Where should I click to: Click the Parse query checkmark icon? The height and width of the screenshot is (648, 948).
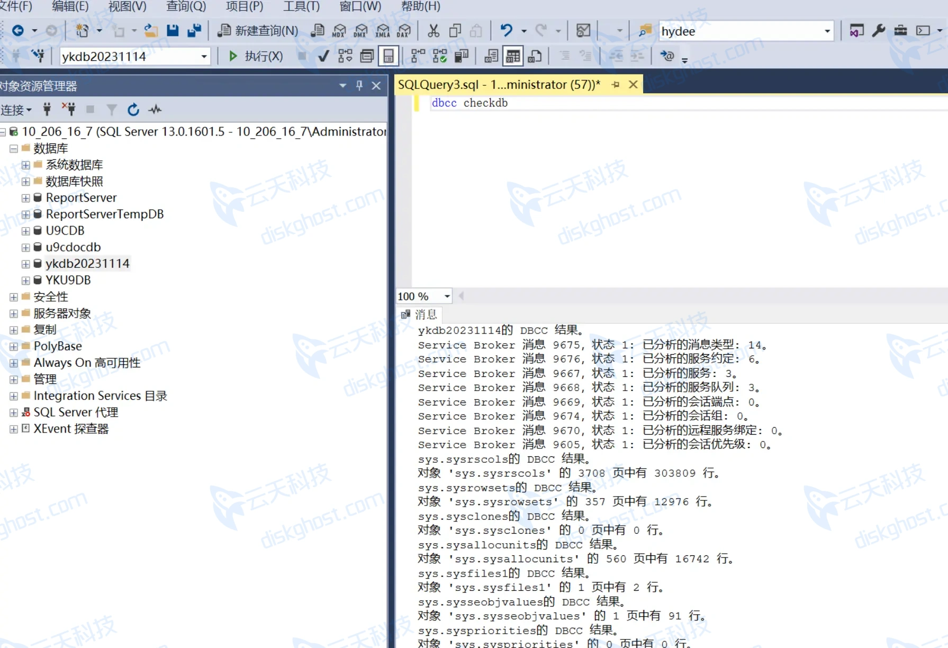click(323, 56)
